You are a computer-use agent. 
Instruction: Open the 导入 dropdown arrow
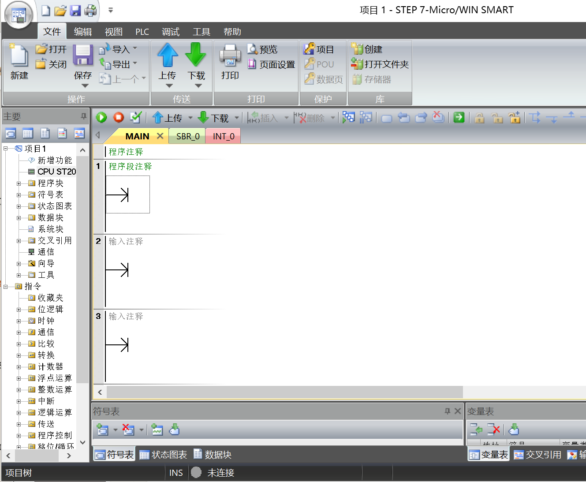point(135,49)
